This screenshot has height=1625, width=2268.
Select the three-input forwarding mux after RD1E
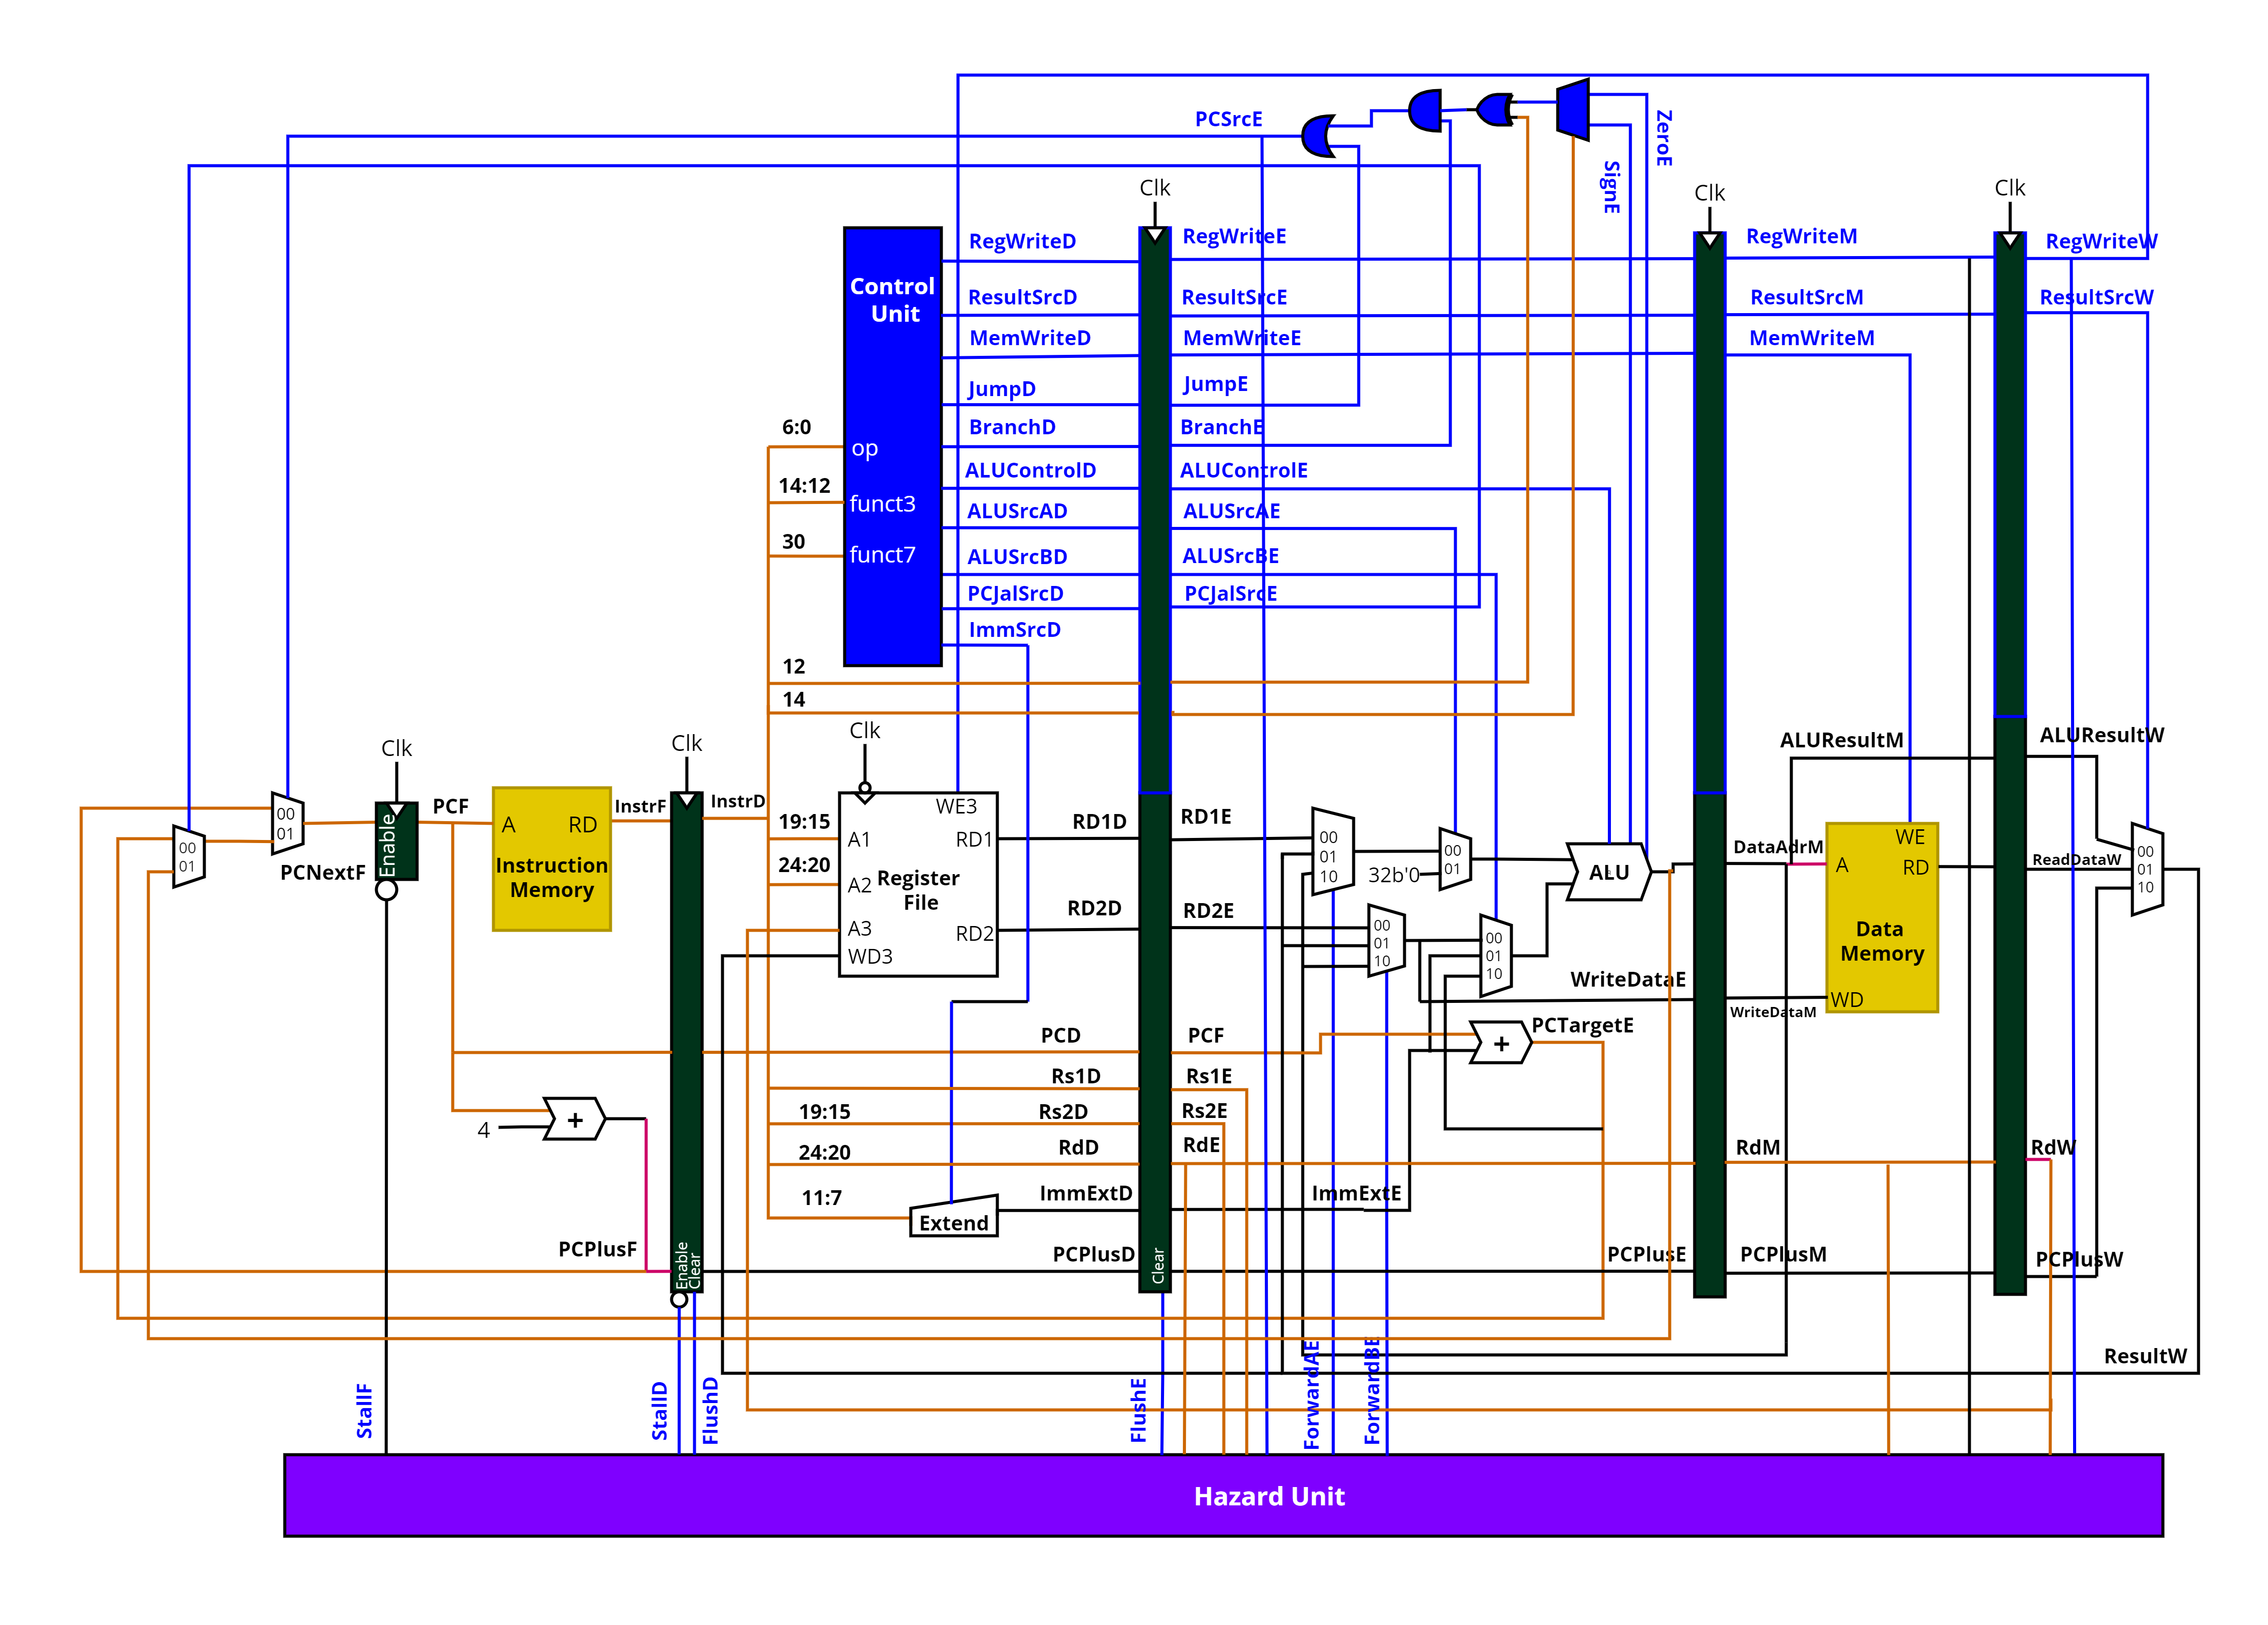[x=1332, y=851]
